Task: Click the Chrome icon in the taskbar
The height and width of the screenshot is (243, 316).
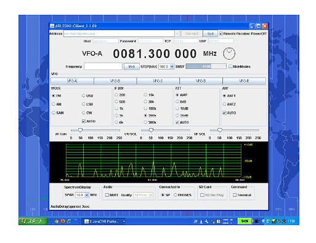Action: click(57, 221)
